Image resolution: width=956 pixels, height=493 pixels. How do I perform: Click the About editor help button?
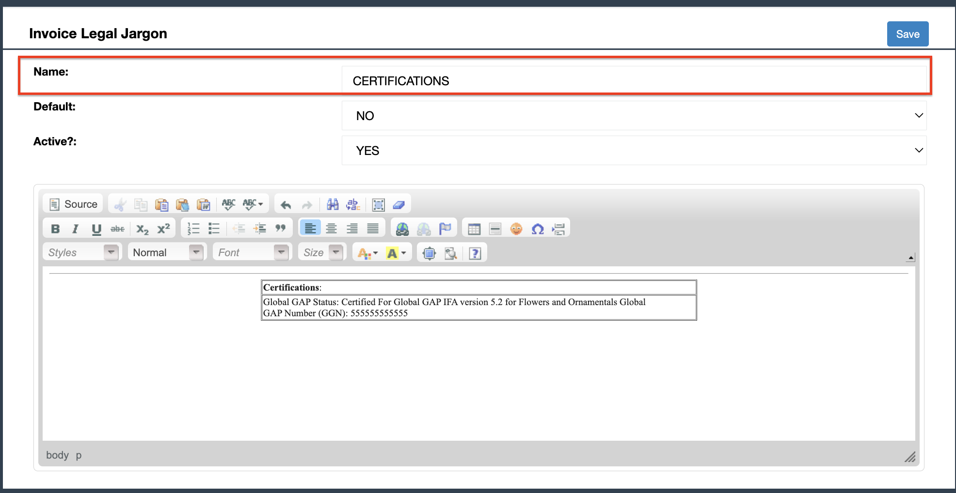coord(475,253)
